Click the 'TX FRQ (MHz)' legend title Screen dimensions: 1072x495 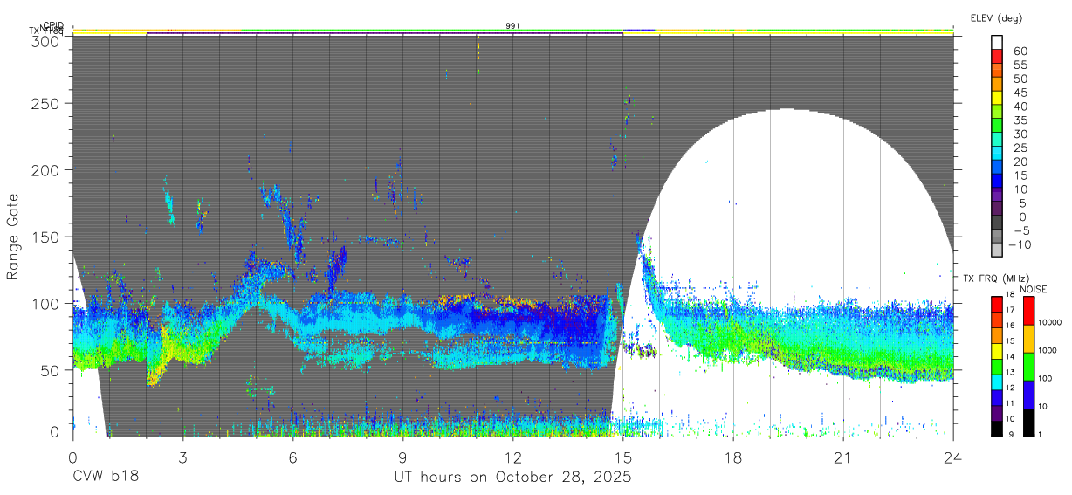pos(994,278)
